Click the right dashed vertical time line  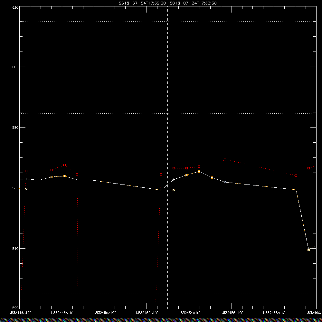[x=180, y=157]
